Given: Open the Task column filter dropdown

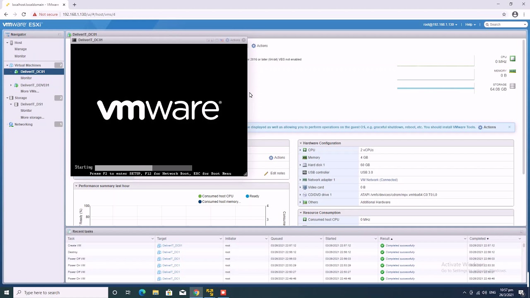Looking at the screenshot, I should pyautogui.click(x=152, y=239).
